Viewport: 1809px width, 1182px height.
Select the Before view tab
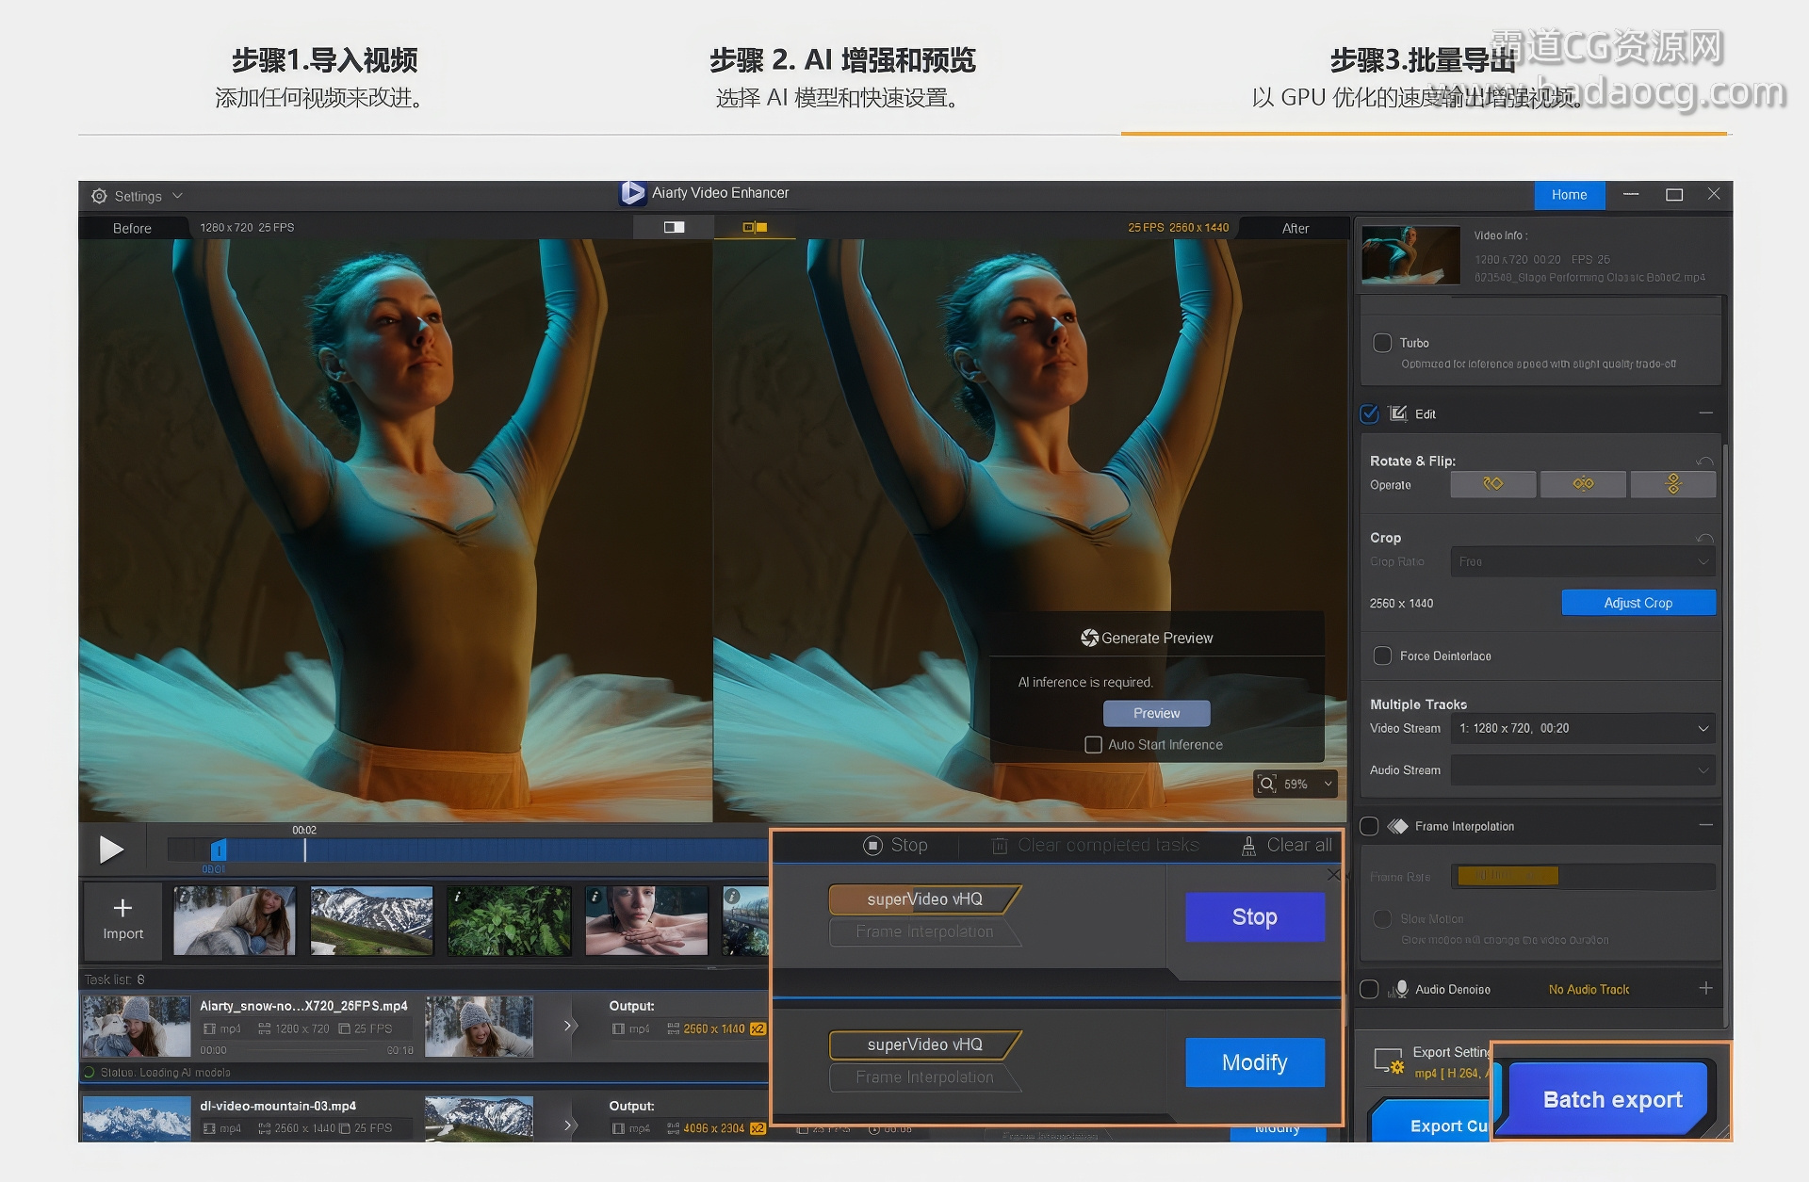coord(132,228)
